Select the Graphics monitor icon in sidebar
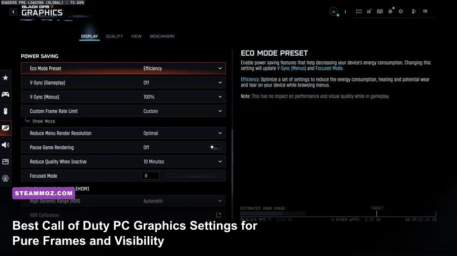 (6, 128)
